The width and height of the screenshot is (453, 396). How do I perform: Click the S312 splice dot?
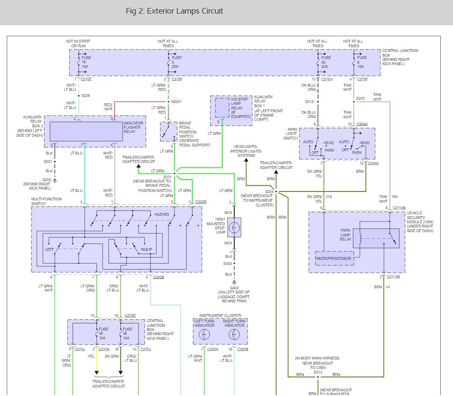click(318, 377)
